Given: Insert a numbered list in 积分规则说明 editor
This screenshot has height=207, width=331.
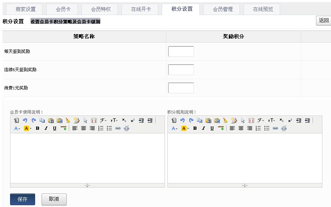Looking at the screenshot, I should click(258, 128).
